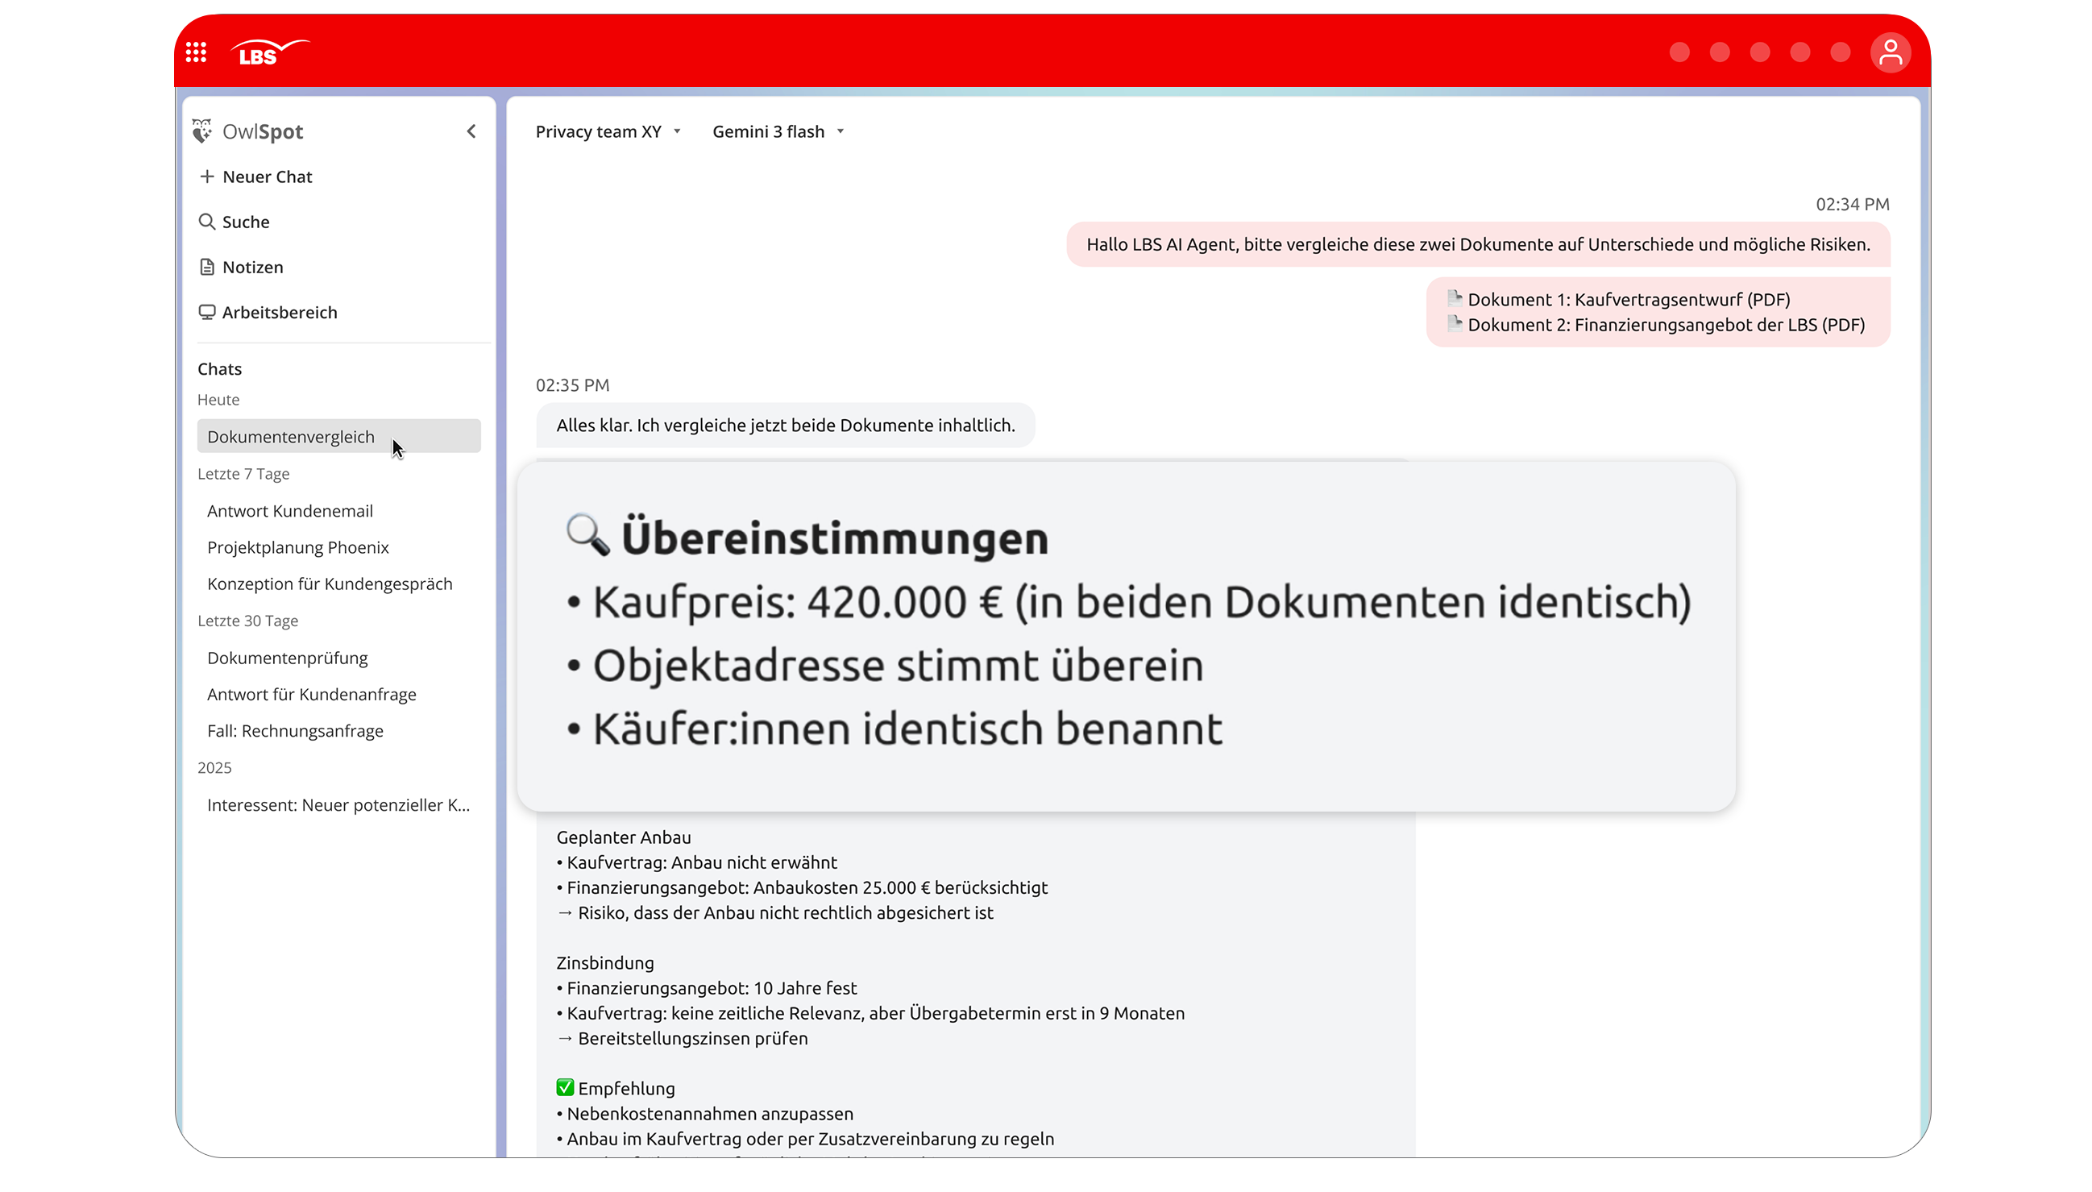2092x1192 pixels.
Task: Click the red dot nearest the avatar
Action: (1840, 52)
